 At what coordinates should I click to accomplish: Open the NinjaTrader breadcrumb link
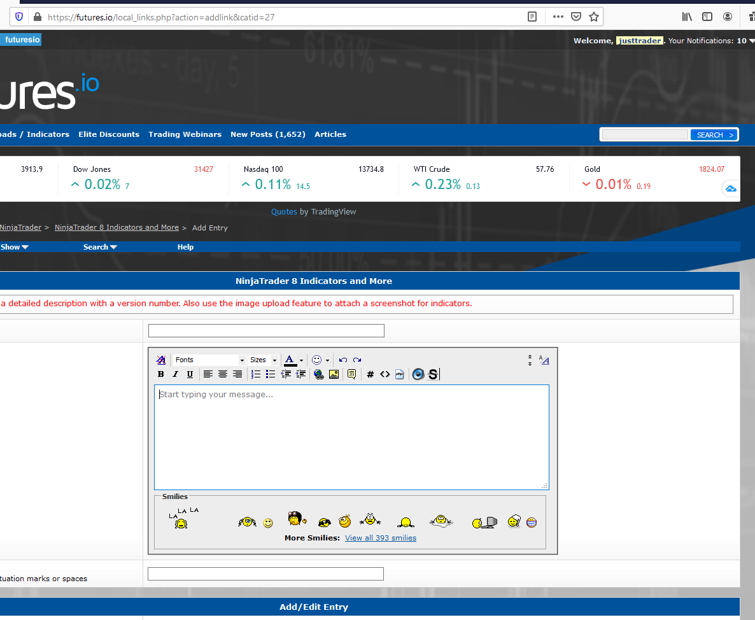pyautogui.click(x=21, y=227)
